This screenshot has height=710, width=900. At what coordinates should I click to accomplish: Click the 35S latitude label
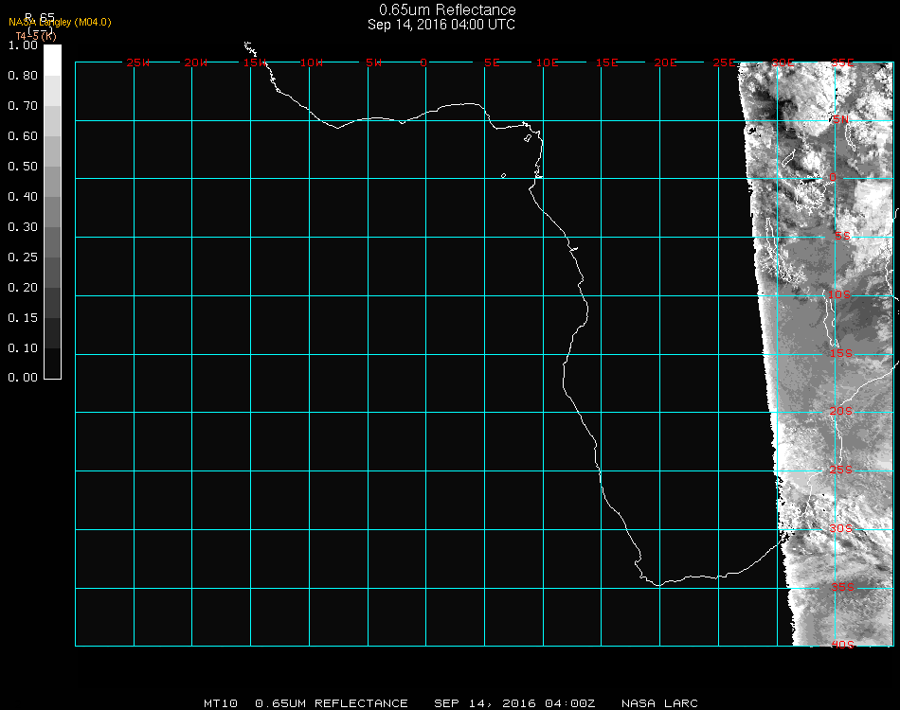[x=842, y=587]
